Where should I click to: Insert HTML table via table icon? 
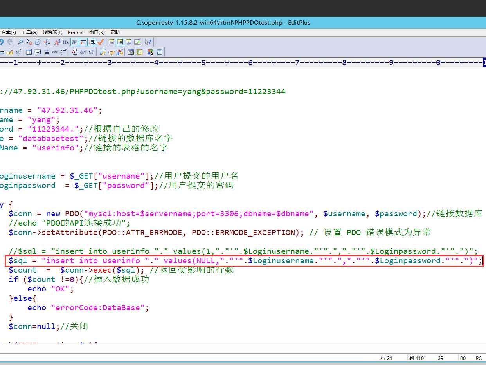pyautogui.click(x=29, y=52)
